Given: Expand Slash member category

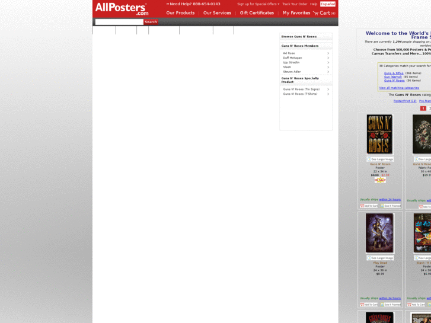Looking at the screenshot, I should click(306, 67).
